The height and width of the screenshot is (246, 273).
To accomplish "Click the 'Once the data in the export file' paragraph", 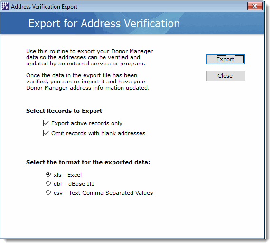I will pyautogui.click(x=88, y=82).
